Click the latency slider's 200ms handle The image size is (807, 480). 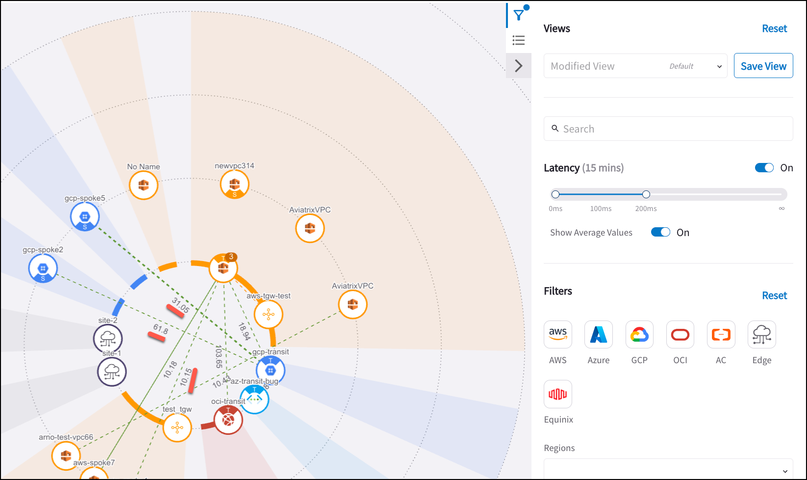[x=646, y=194]
